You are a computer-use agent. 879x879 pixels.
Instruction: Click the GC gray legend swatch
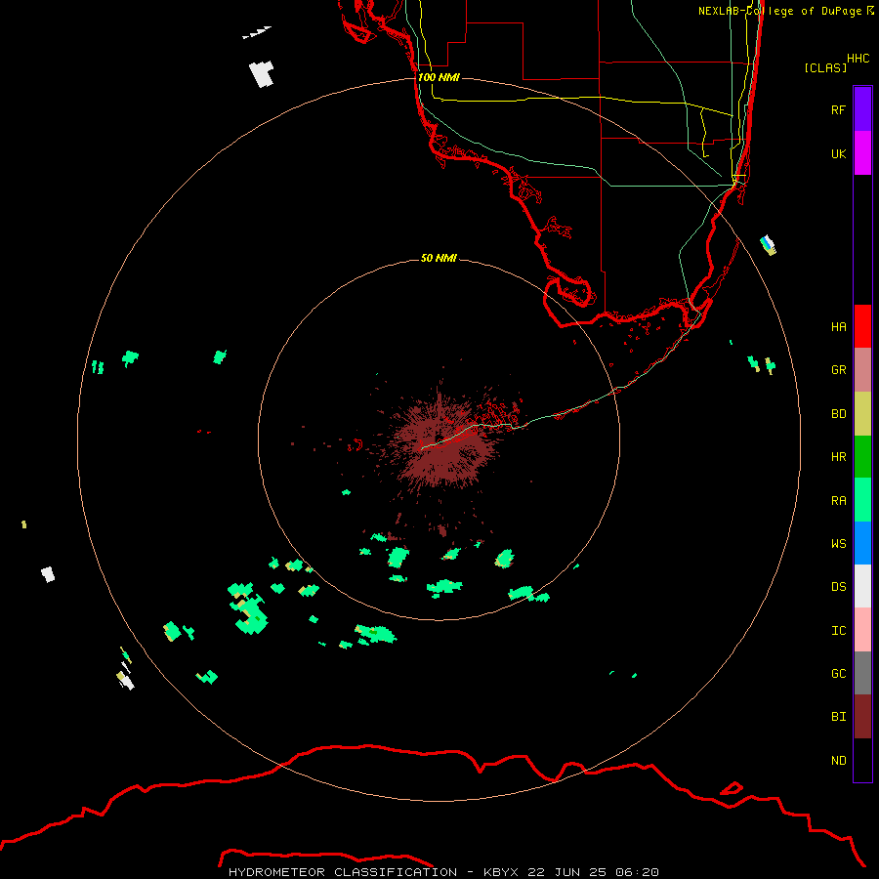pos(862,673)
